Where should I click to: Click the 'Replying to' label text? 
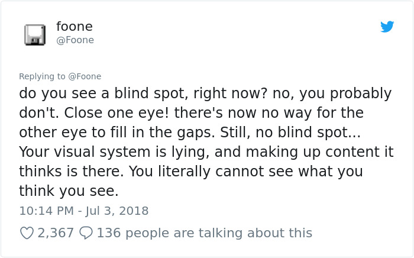click(x=42, y=76)
